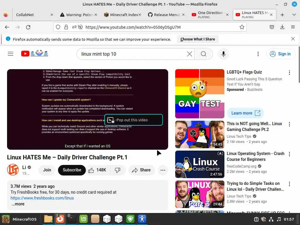This screenshot has height=225, width=300.
Task: Click Learn more on the ad
Action: click(x=245, y=113)
